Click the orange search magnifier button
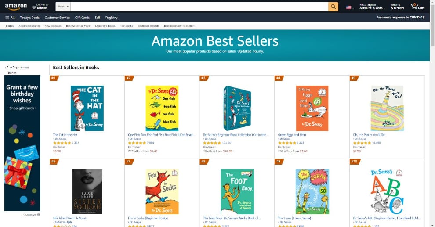The image size is (435, 227). tap(333, 7)
